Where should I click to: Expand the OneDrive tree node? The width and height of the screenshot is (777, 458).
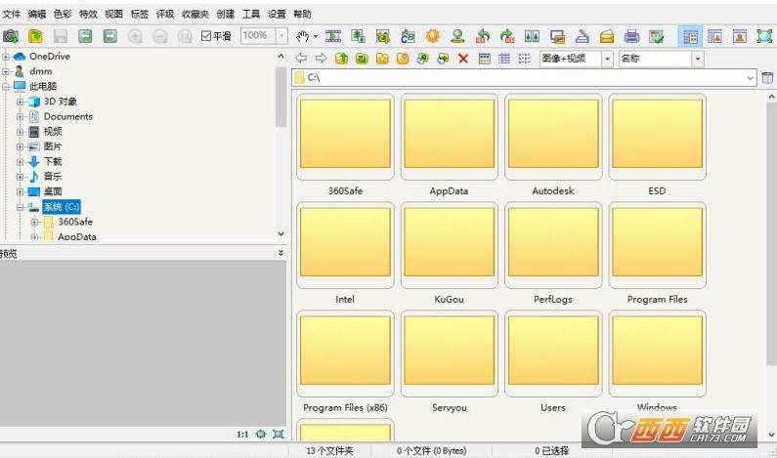(x=6, y=57)
